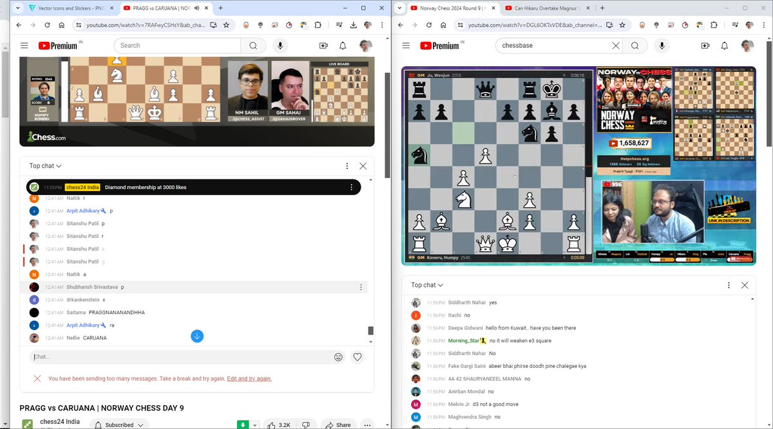
Task: Close the left Top chat panel
Action: point(363,166)
